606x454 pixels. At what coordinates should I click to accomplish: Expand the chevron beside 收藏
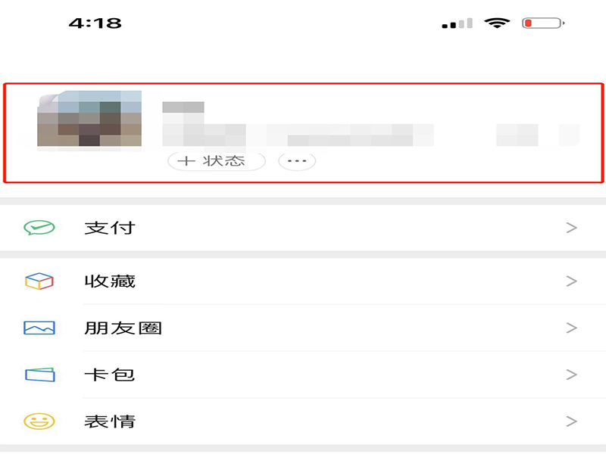572,281
